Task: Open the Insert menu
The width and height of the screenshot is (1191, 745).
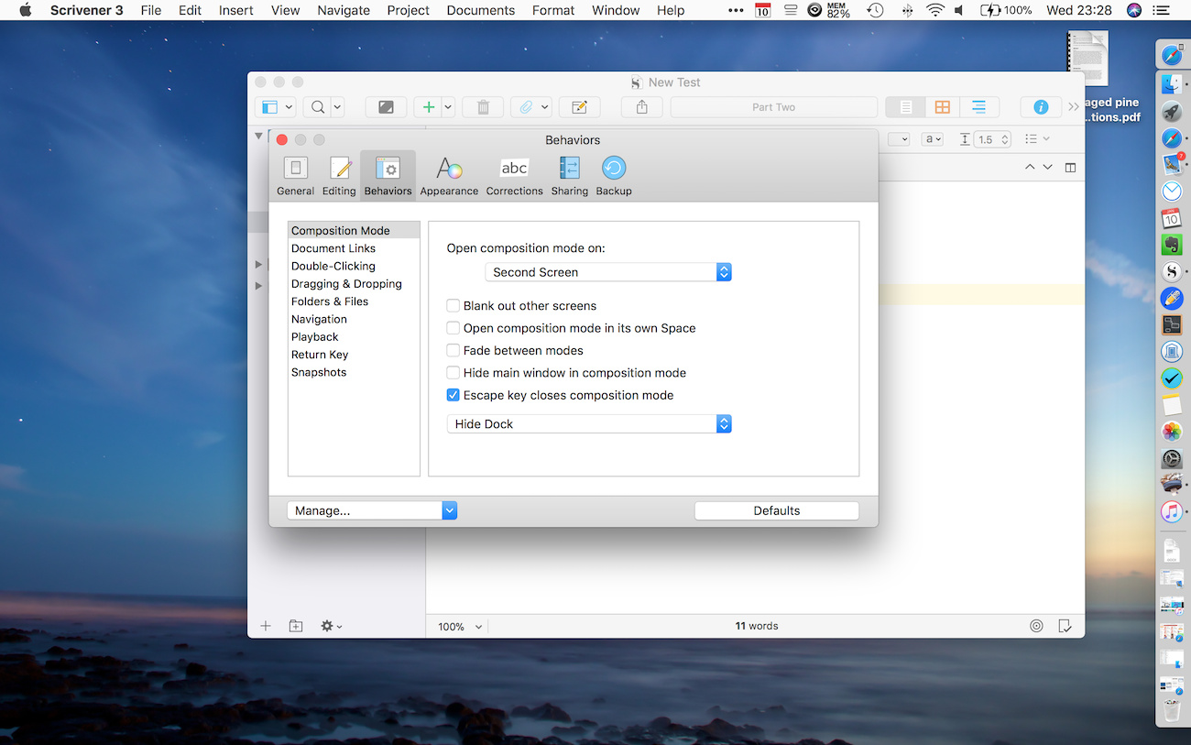Action: tap(236, 10)
